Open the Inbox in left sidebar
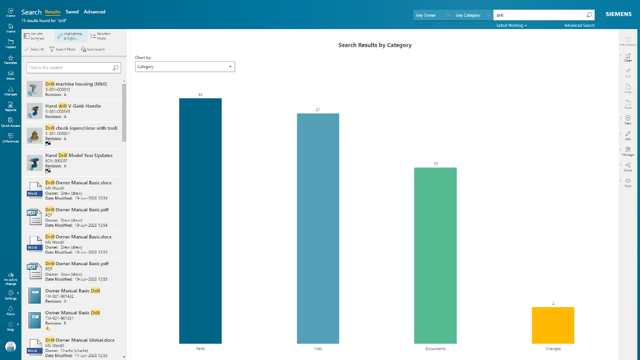The image size is (640, 360). 10,74
